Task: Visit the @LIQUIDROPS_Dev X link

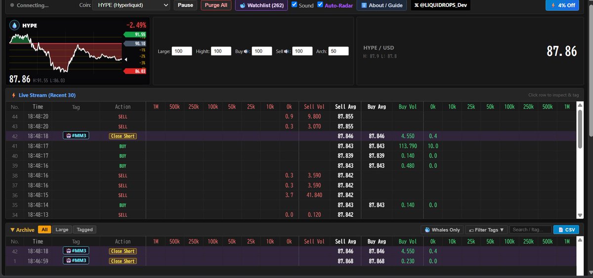Action: [441, 5]
